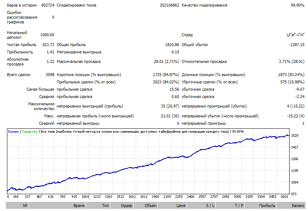Click the max consecutive loss value -15.22 (4)
The width and height of the screenshot is (308, 211).
click(x=296, y=116)
